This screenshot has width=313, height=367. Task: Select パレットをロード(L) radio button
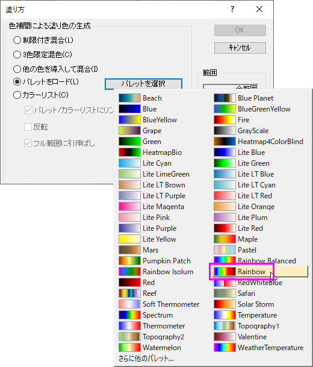(17, 82)
